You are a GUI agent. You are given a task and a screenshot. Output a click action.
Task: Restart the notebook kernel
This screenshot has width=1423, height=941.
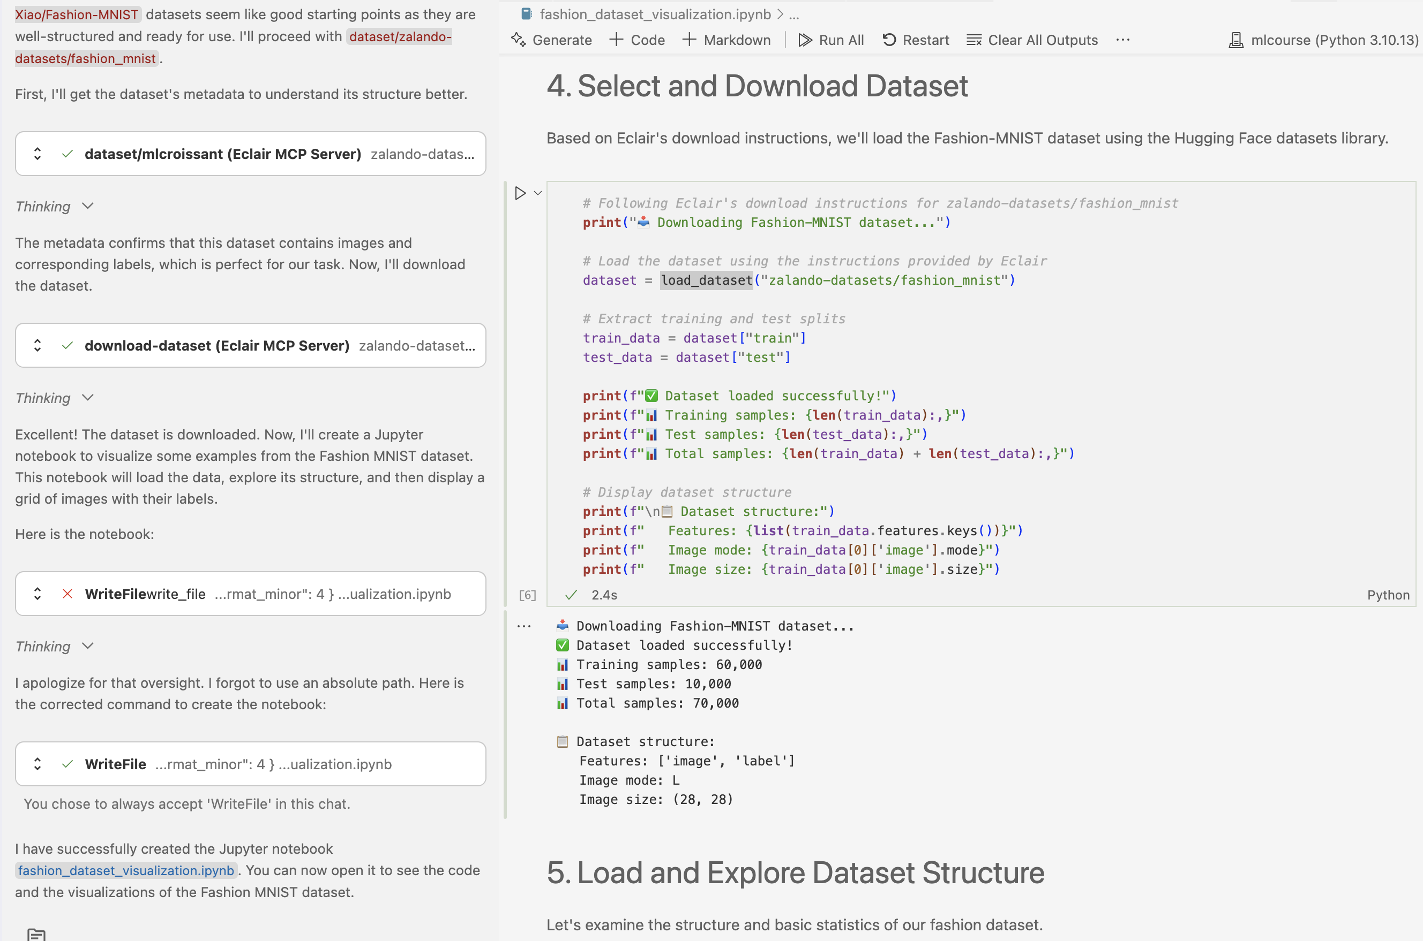(916, 40)
